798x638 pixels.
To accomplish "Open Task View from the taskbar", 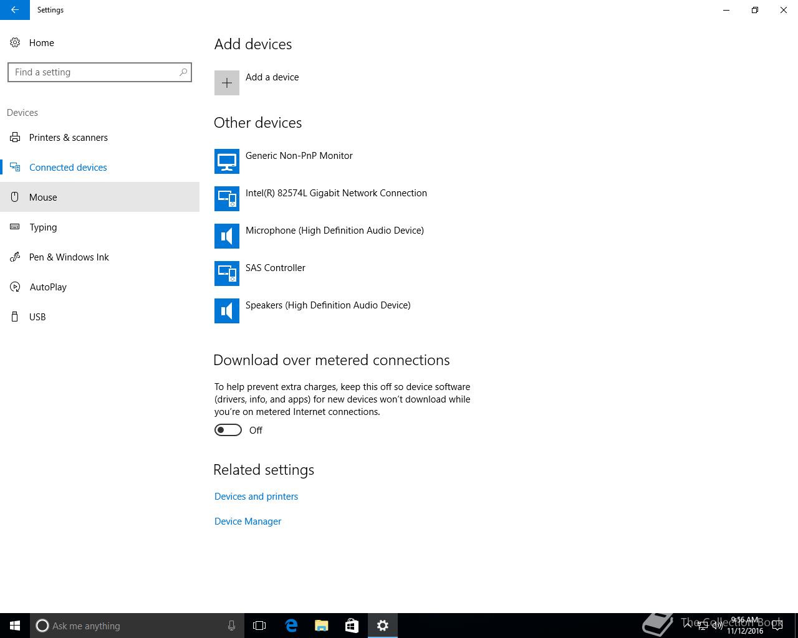I will pos(259,626).
